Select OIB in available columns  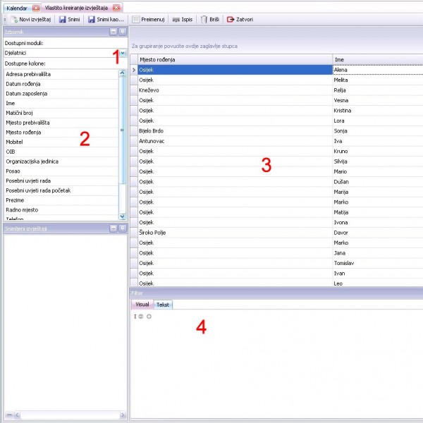(x=61, y=152)
